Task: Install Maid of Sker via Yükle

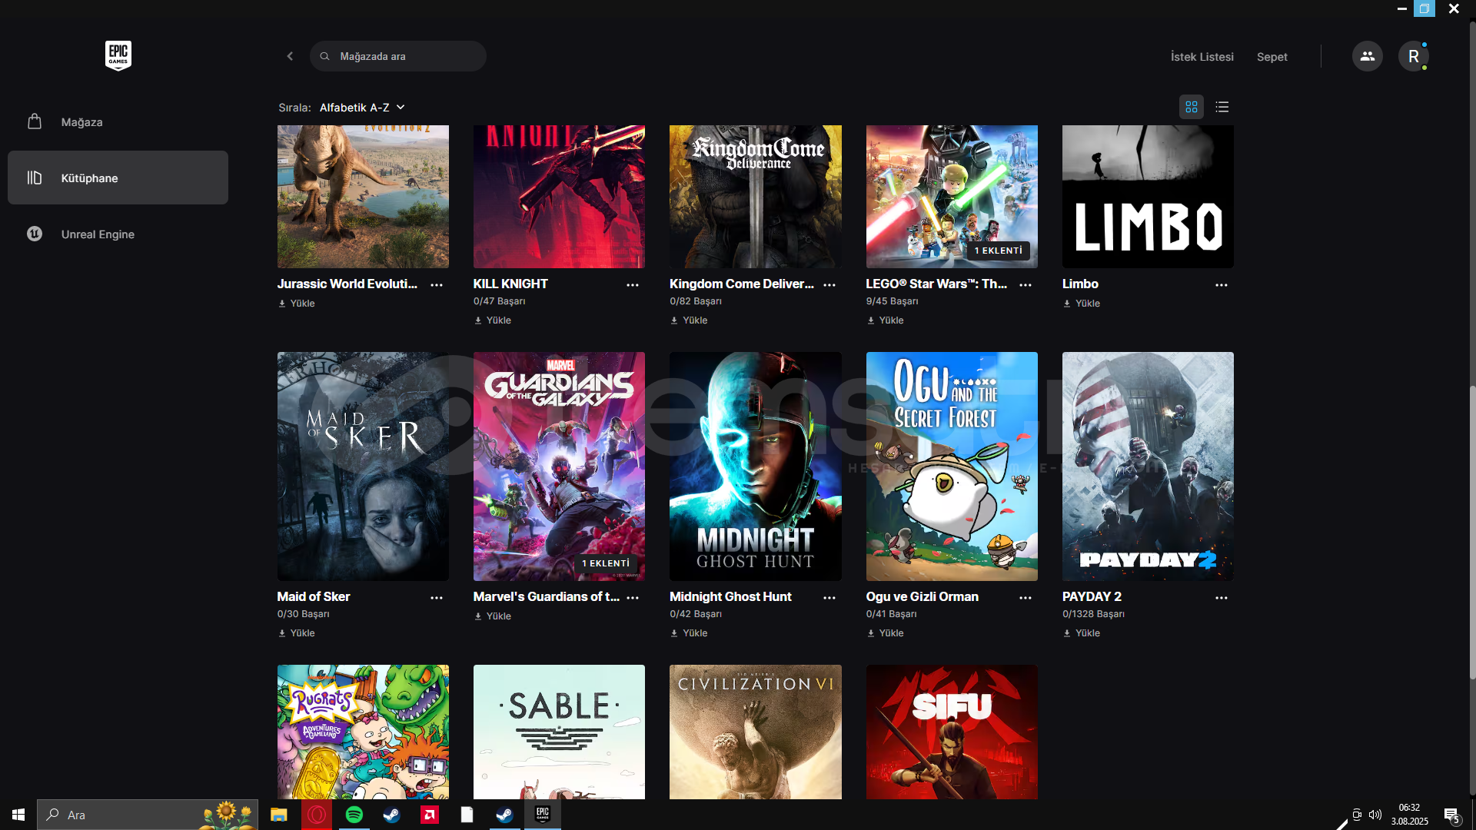Action: [x=297, y=633]
